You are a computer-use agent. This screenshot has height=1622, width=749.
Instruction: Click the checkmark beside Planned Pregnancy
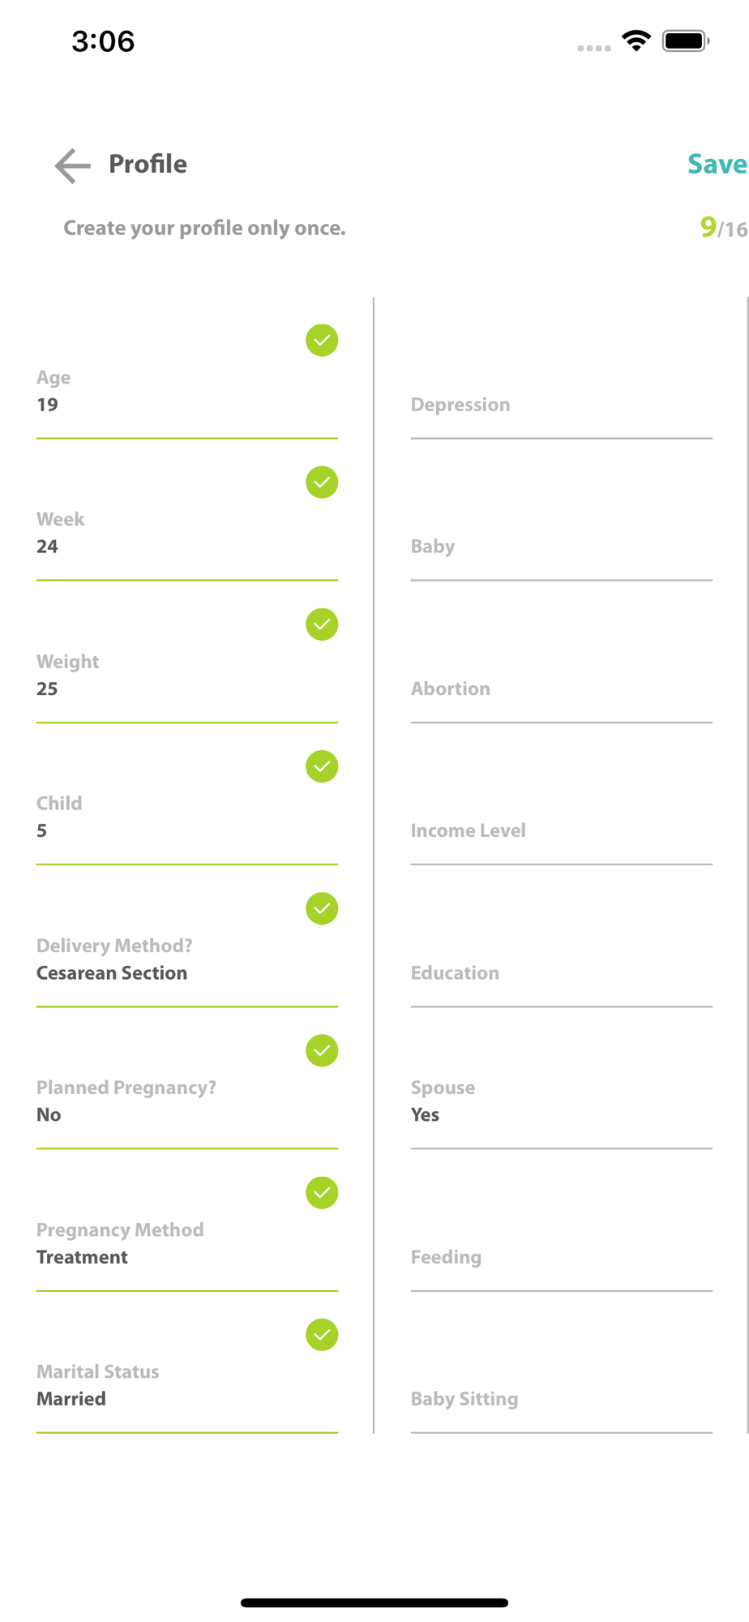[322, 1050]
